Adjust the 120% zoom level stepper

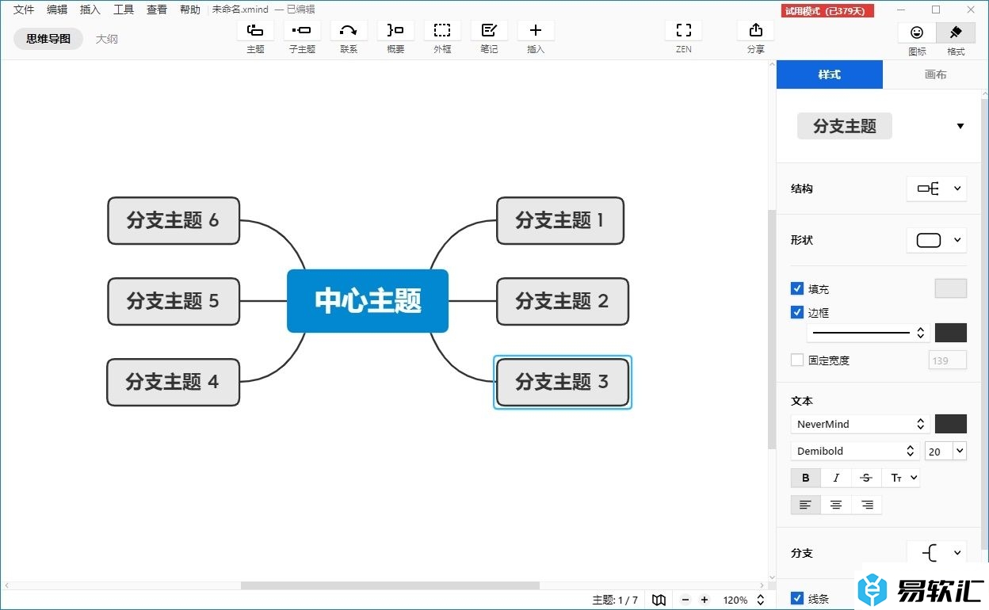click(761, 600)
